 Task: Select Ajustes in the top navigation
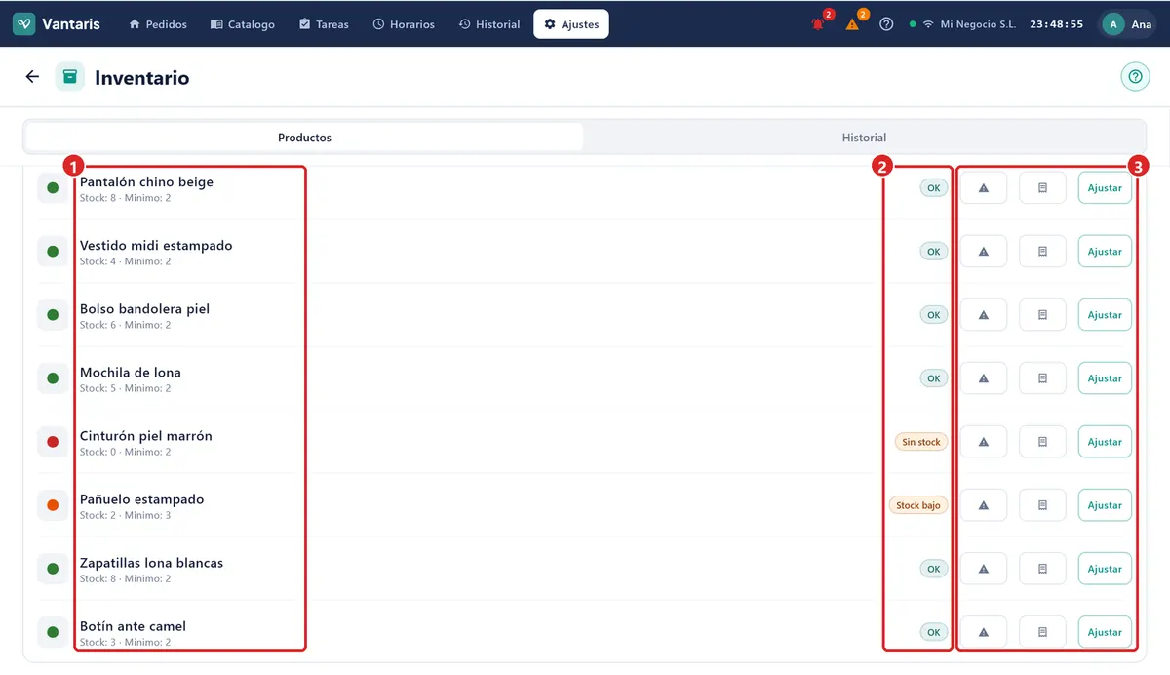pyautogui.click(x=571, y=24)
